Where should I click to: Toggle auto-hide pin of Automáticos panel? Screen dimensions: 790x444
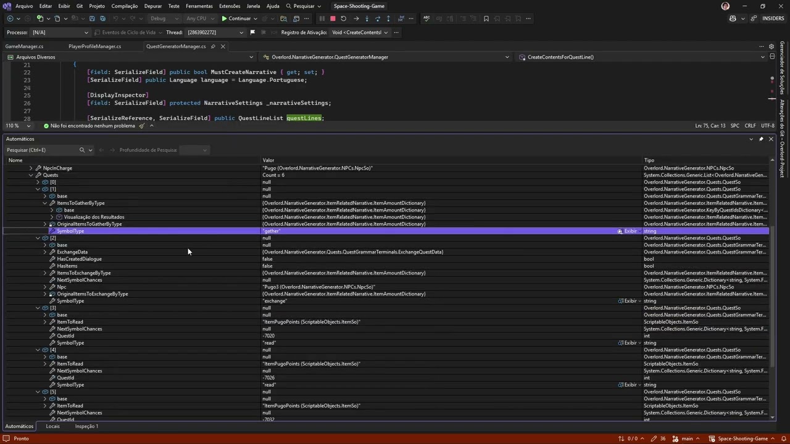pos(761,139)
